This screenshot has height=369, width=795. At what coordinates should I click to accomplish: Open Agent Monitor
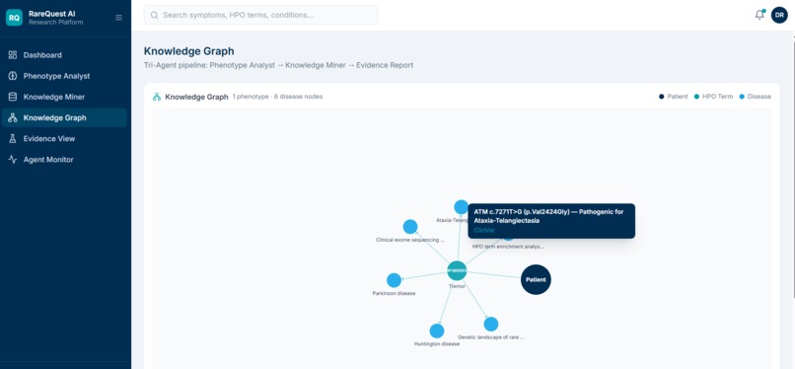(64, 159)
